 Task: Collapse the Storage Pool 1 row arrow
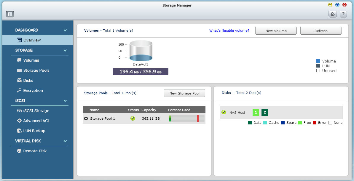coord(86,118)
